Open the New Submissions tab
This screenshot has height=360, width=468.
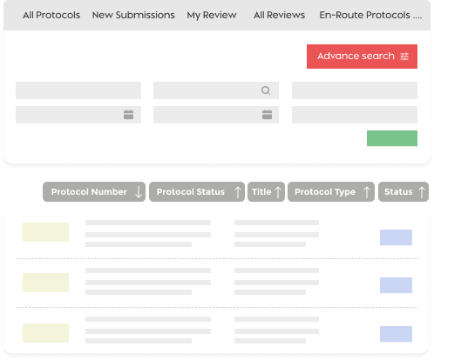click(133, 15)
